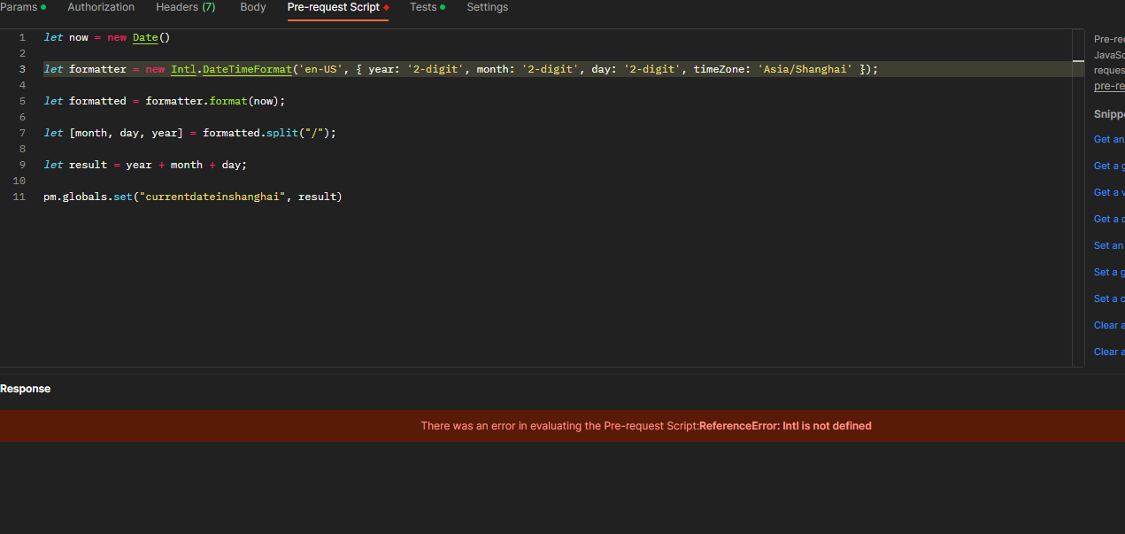Insert the 'Get a v' snippet
1125x534 pixels.
(1109, 192)
